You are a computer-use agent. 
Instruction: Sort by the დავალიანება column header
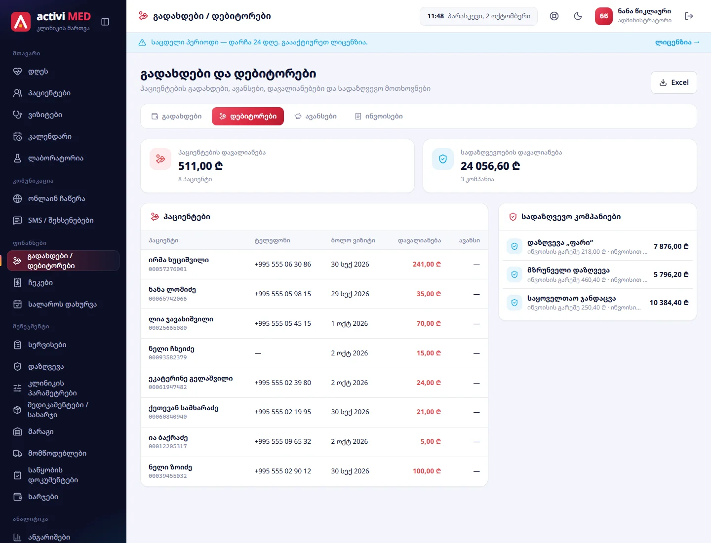[419, 240]
